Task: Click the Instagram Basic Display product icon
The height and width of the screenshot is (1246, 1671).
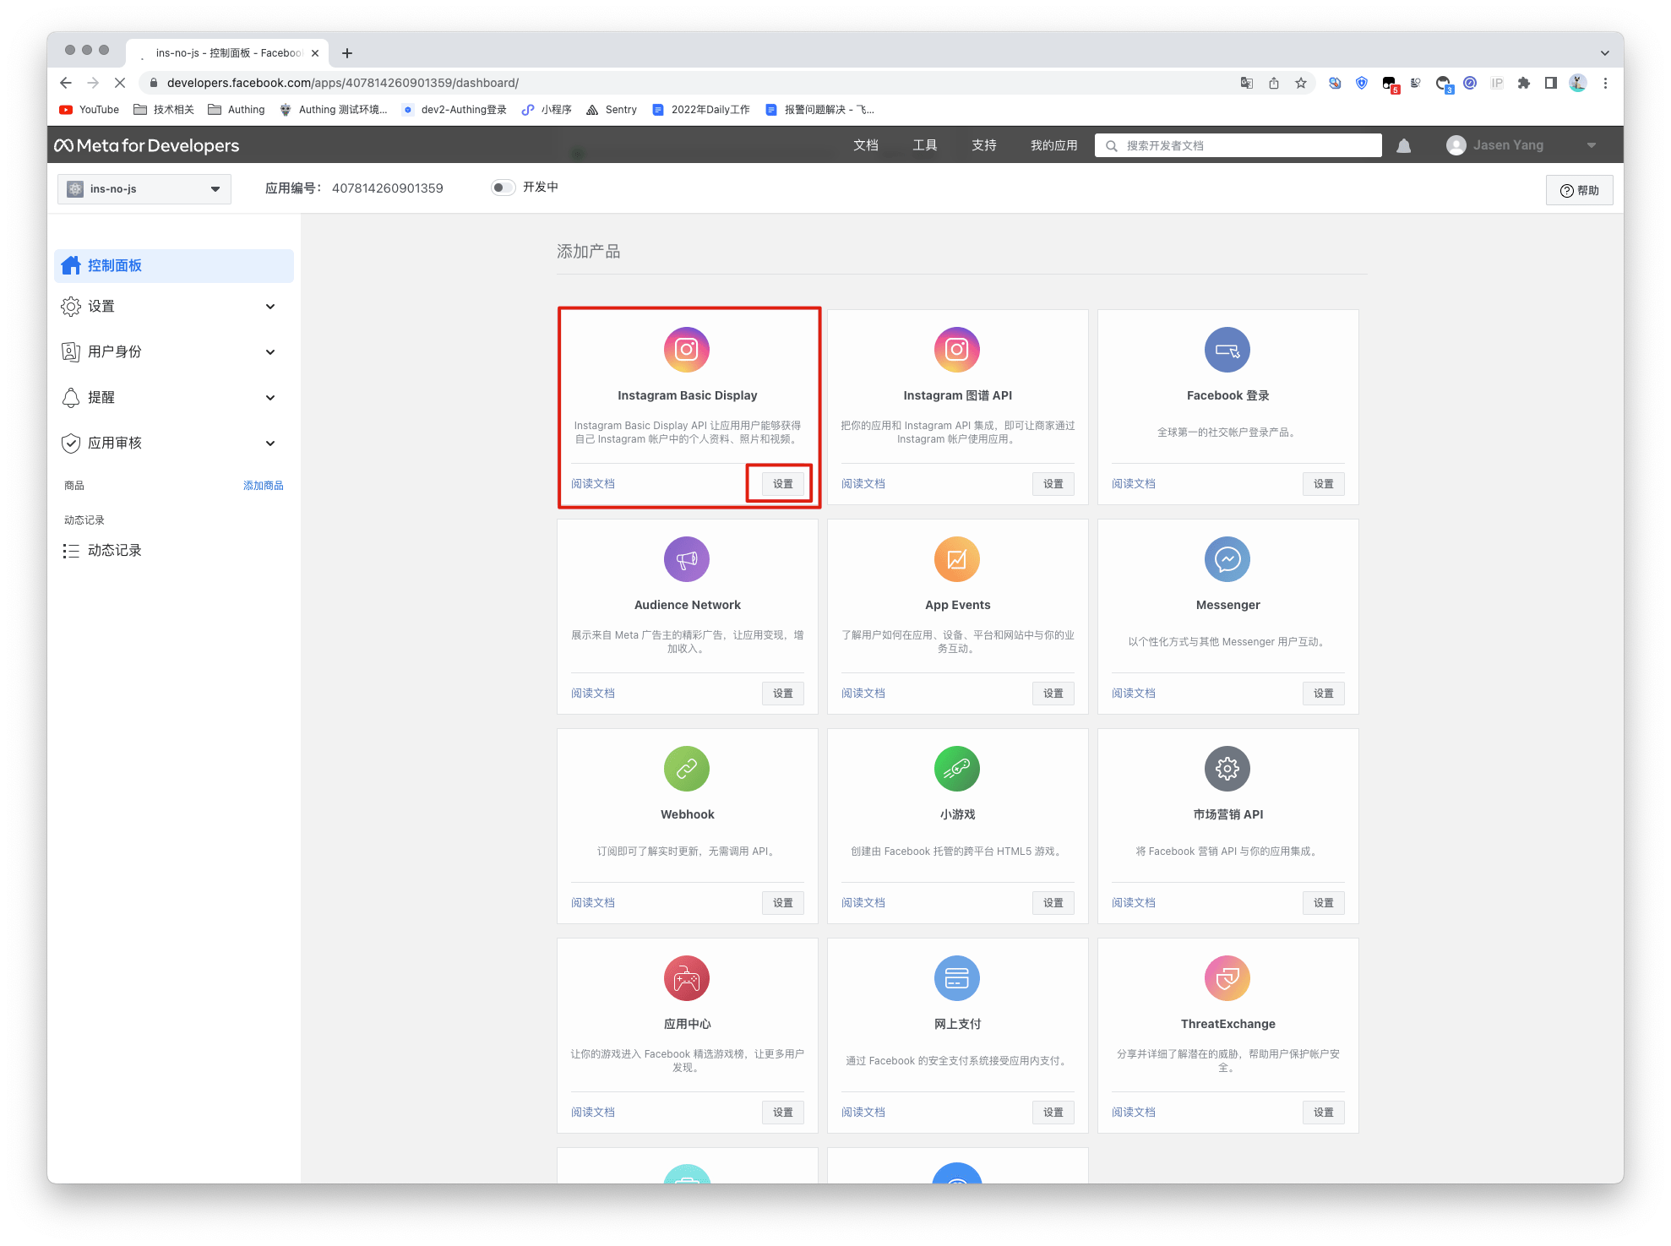Action: click(x=686, y=350)
